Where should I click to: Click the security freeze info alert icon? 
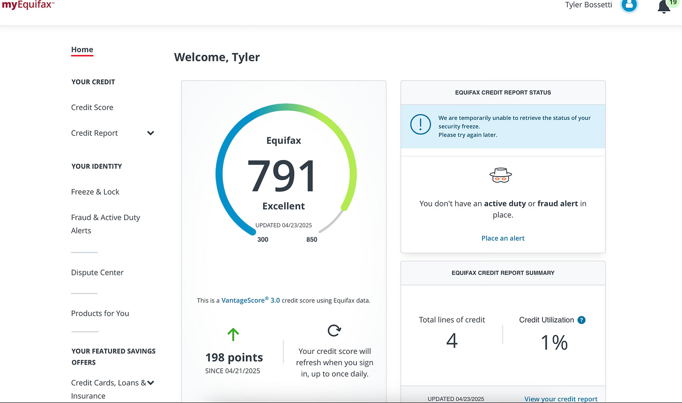[x=420, y=125]
